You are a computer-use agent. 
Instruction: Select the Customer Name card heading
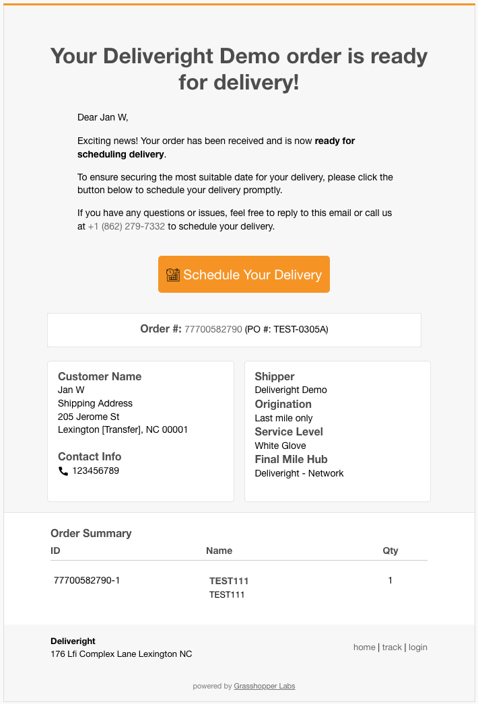click(100, 376)
